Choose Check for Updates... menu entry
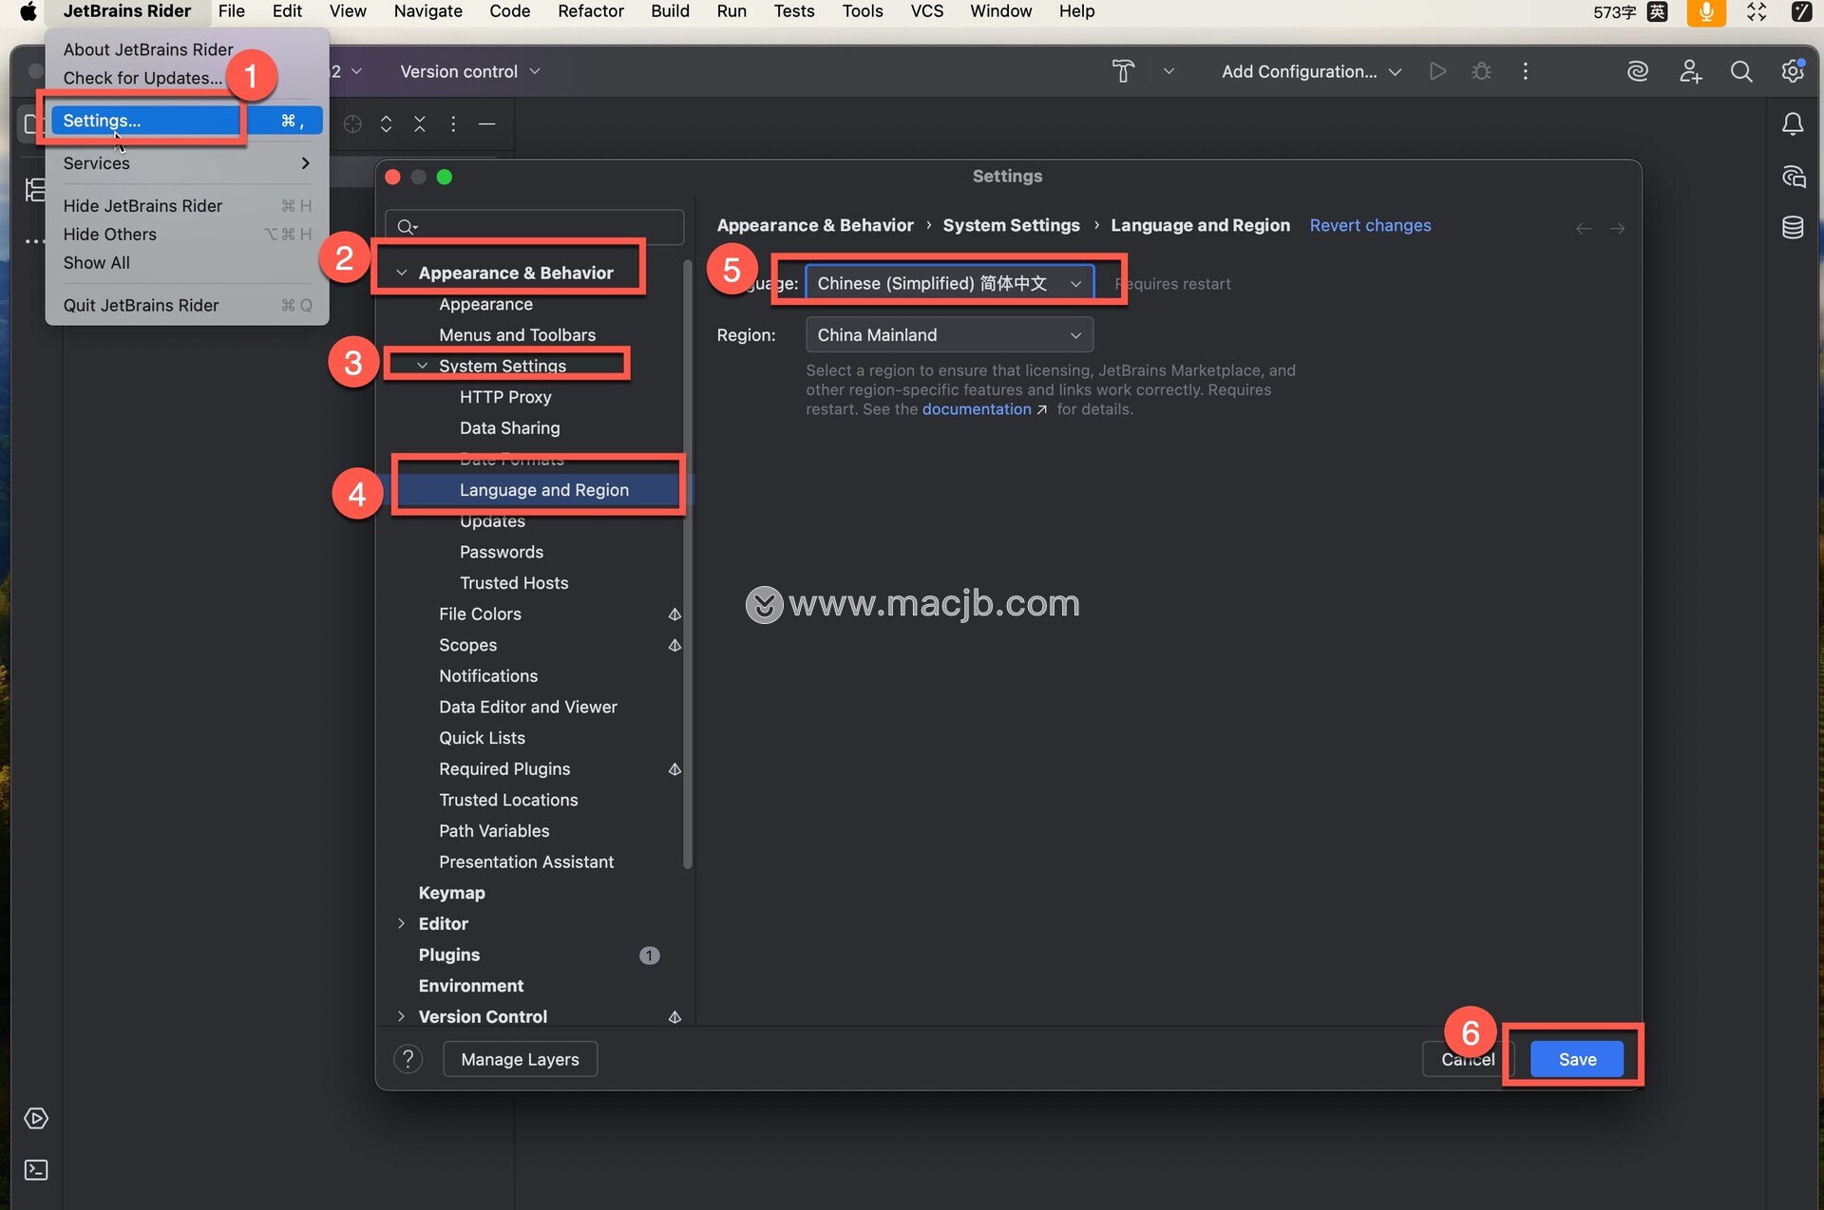This screenshot has height=1210, width=1824. (142, 78)
